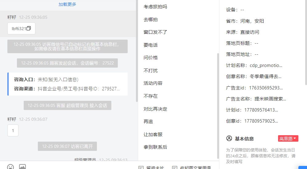Click the 访客已离开 system notice
Viewport: 307px width, 169px height.
(67, 146)
